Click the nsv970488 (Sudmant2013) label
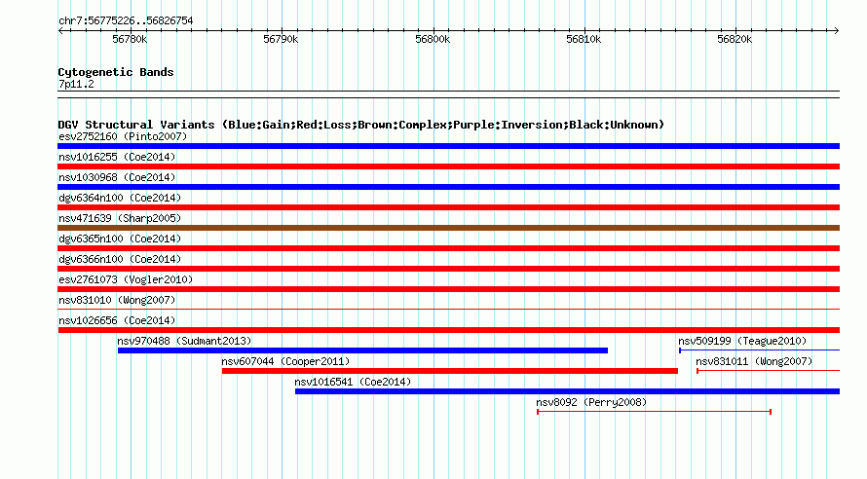 point(184,341)
